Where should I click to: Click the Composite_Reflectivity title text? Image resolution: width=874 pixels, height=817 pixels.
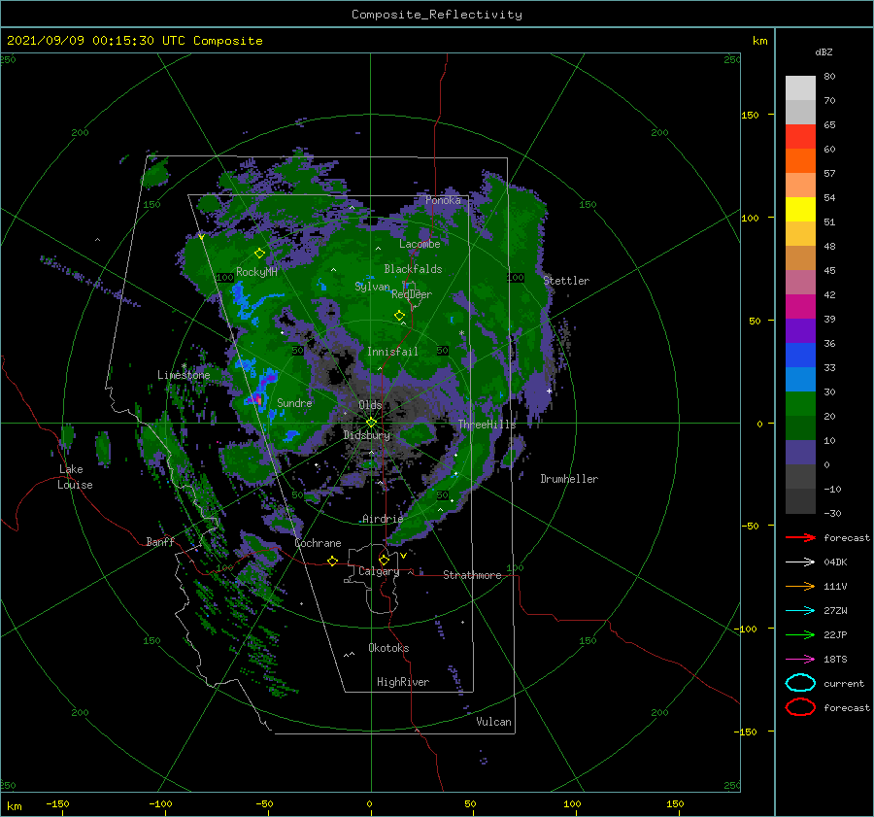[437, 15]
